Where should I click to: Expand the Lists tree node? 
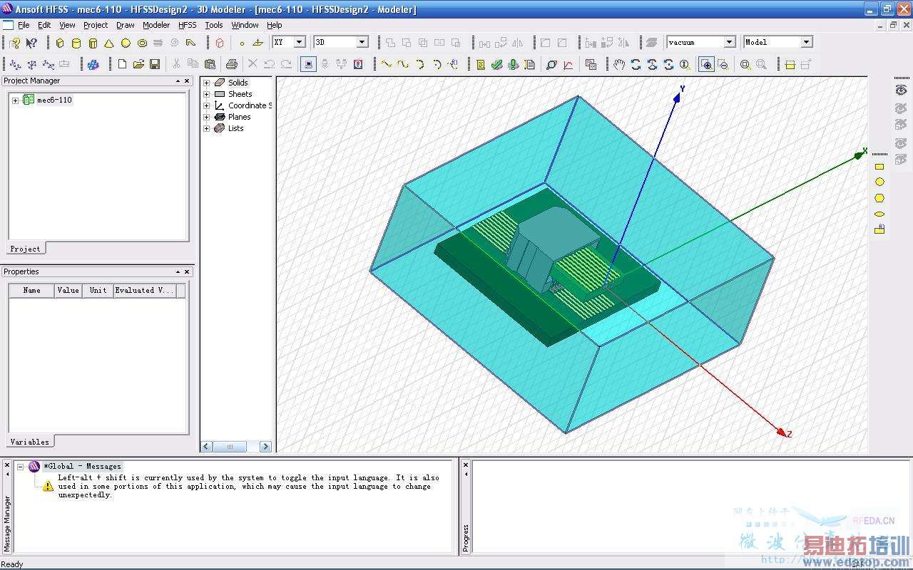tap(207, 128)
